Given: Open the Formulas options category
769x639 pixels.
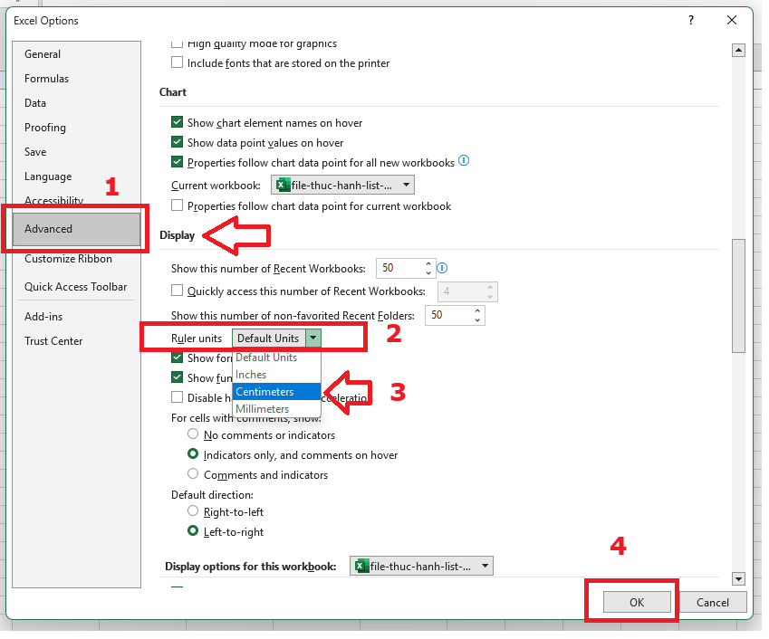Looking at the screenshot, I should coord(46,79).
